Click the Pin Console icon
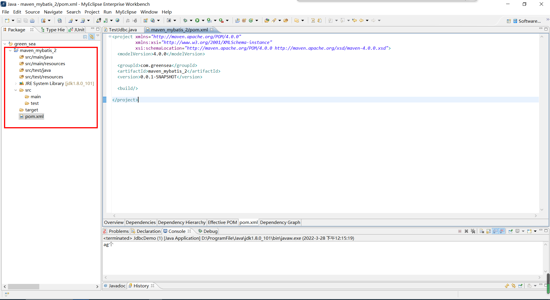Viewport: 550px width, 300px height. tap(510, 231)
